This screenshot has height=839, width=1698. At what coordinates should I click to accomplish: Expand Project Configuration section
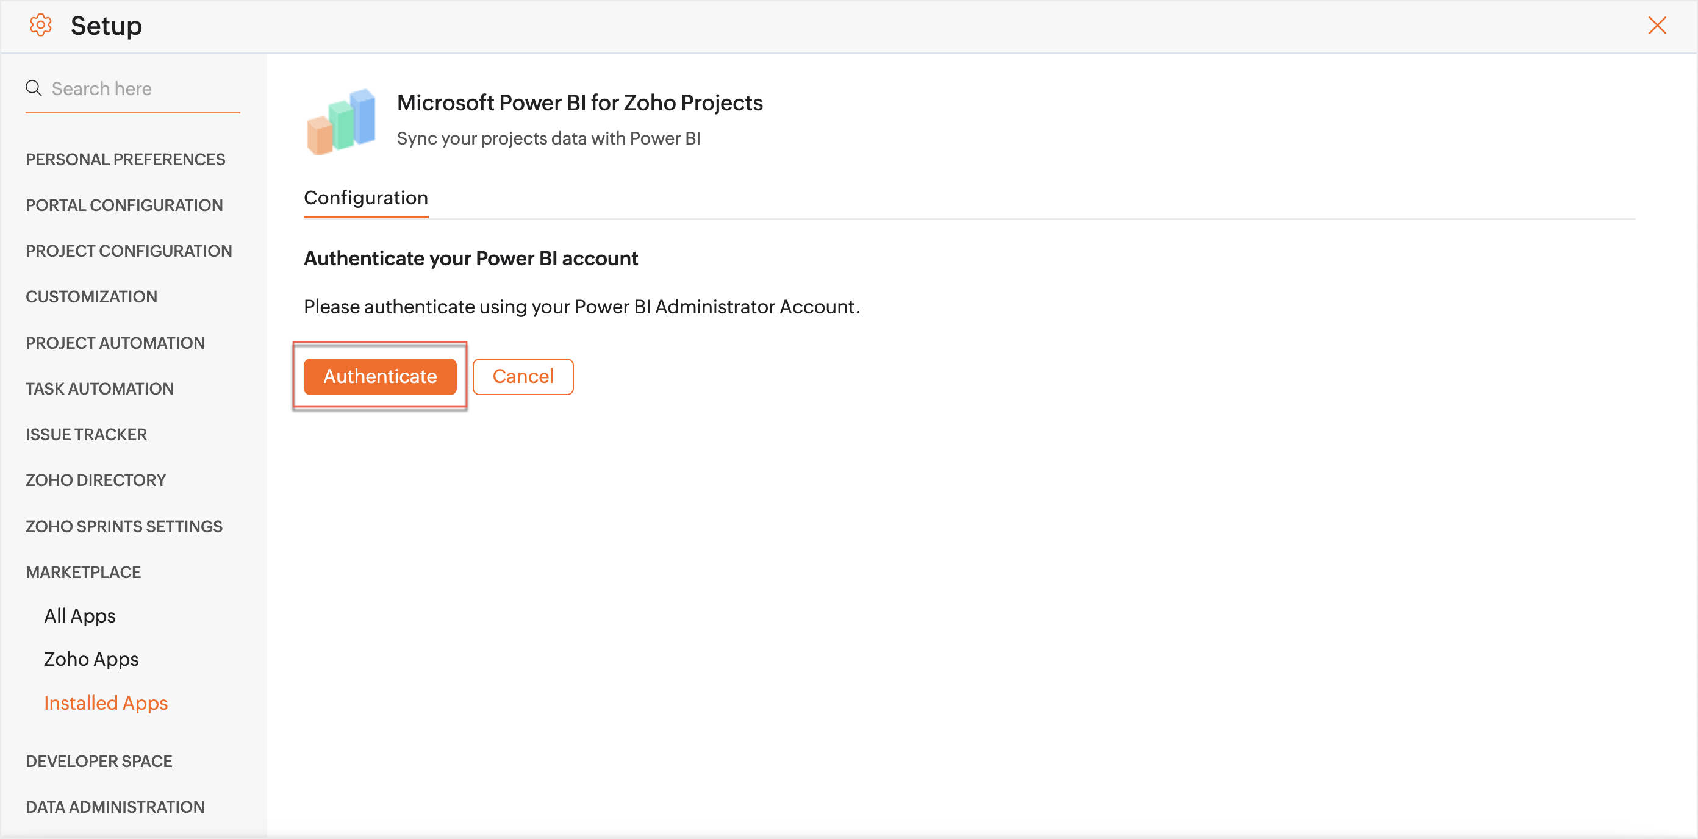129,251
